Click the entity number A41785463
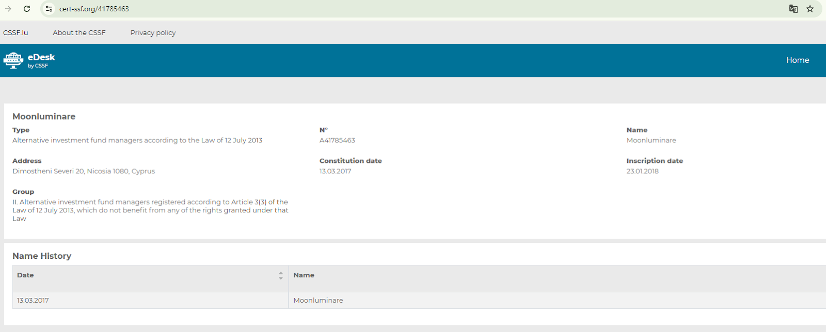826x332 pixels. 337,140
